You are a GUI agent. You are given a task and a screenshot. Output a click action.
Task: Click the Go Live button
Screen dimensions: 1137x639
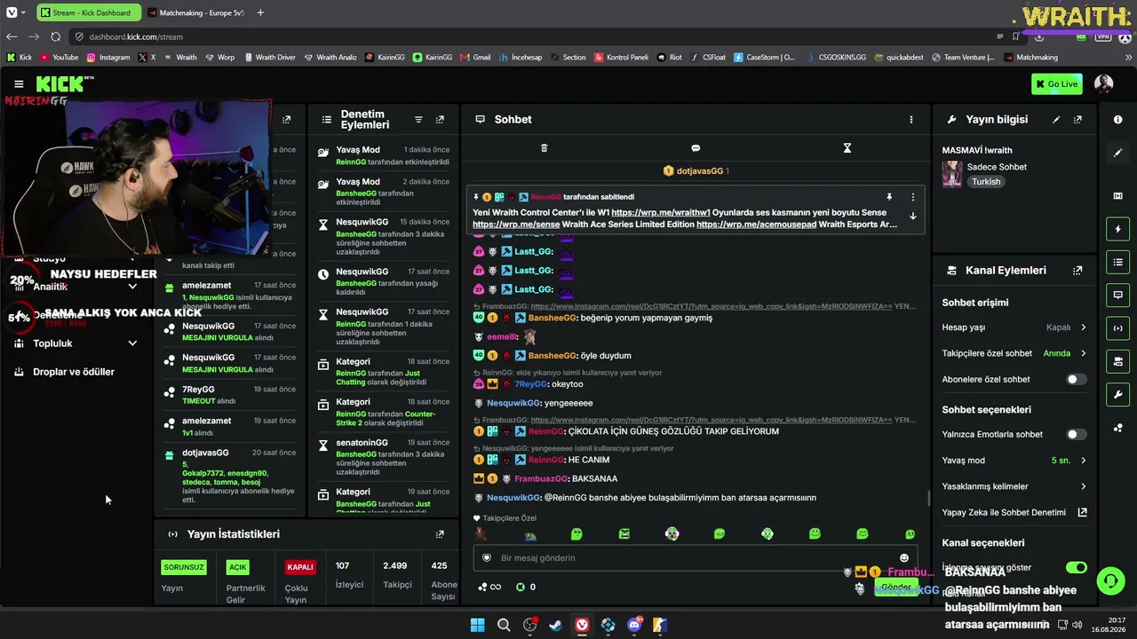tap(1057, 84)
